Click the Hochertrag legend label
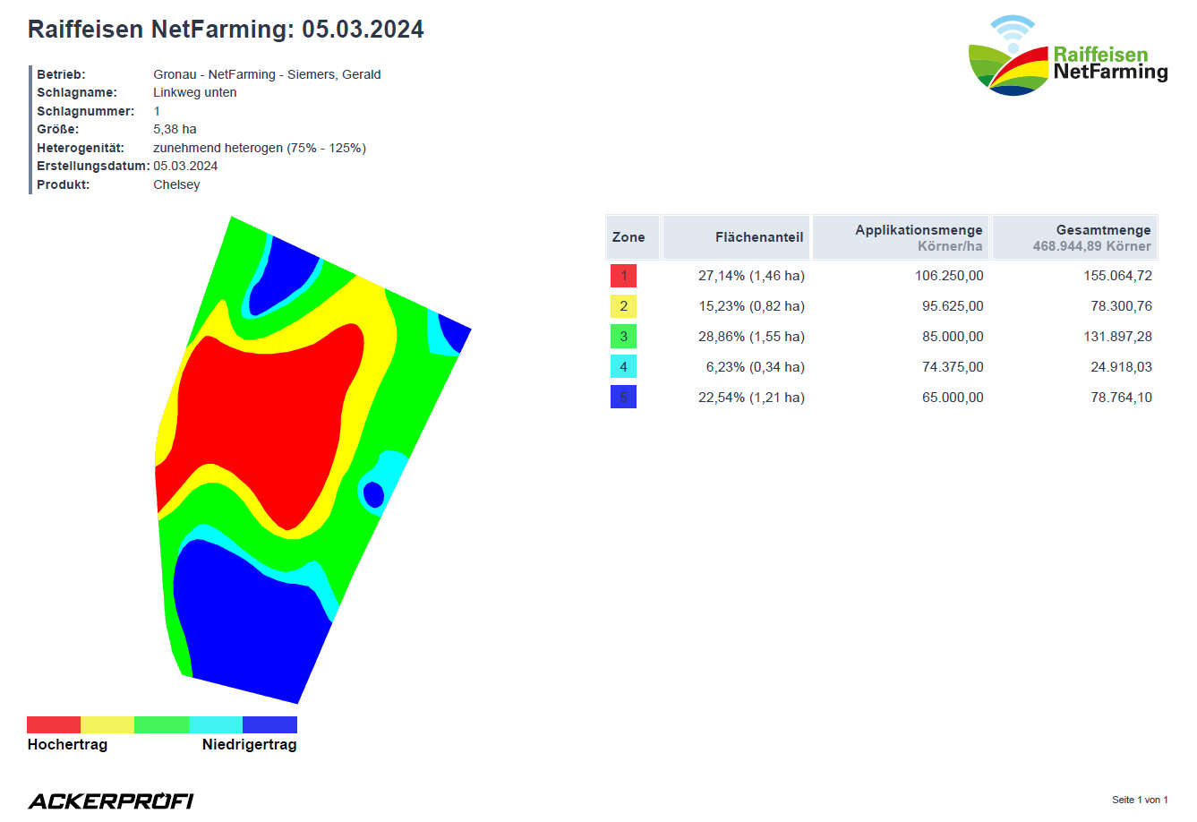 pos(67,745)
